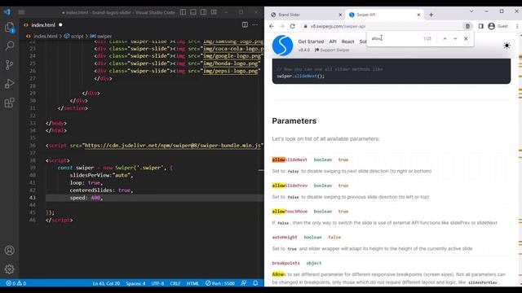This screenshot has height=293, width=522.
Task: Click Port: 5500 Live Server status
Action: [220, 283]
